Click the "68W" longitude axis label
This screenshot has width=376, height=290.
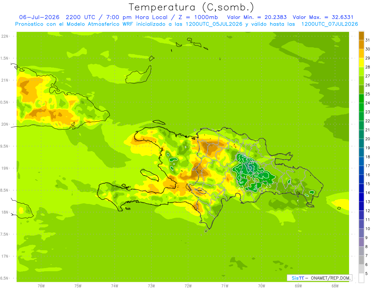(335, 286)
